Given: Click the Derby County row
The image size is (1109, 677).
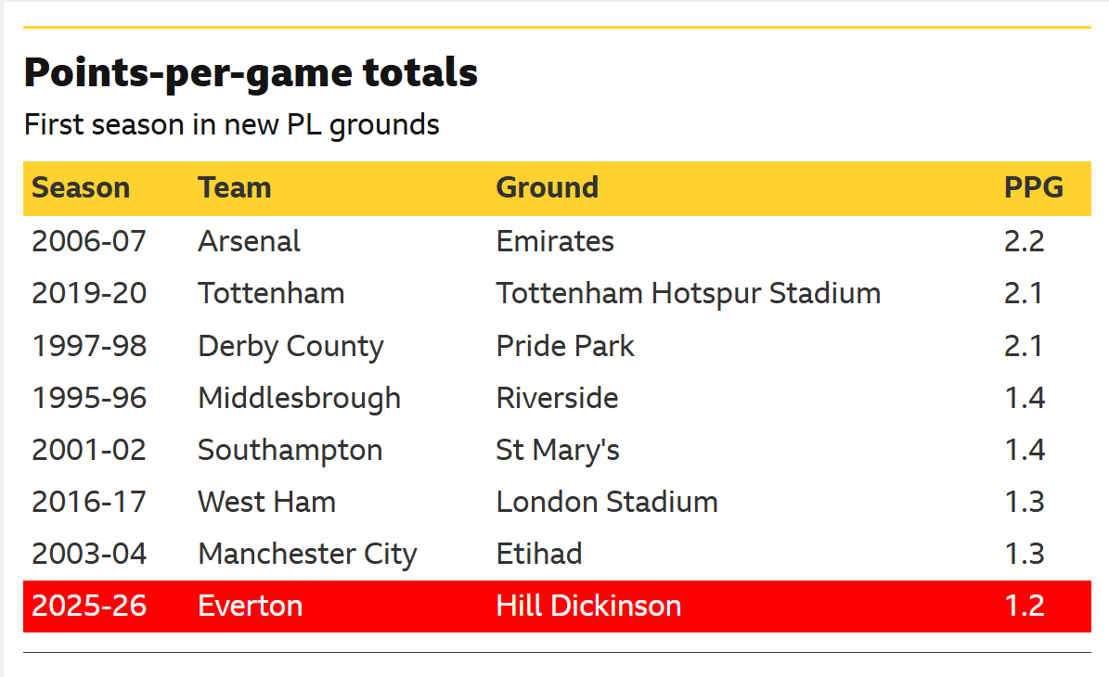Looking at the screenshot, I should tap(558, 346).
